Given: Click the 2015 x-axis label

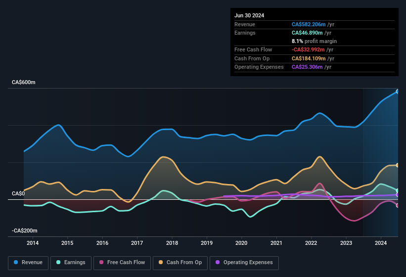Looking at the screenshot, I should click(67, 243).
